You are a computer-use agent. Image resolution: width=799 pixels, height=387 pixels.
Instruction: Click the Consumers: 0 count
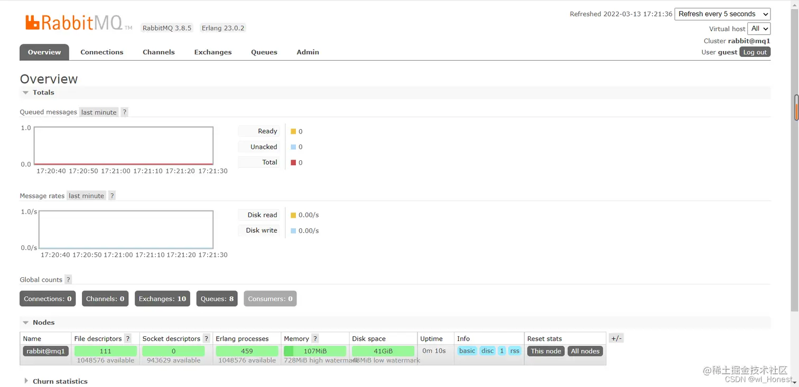[270, 298]
